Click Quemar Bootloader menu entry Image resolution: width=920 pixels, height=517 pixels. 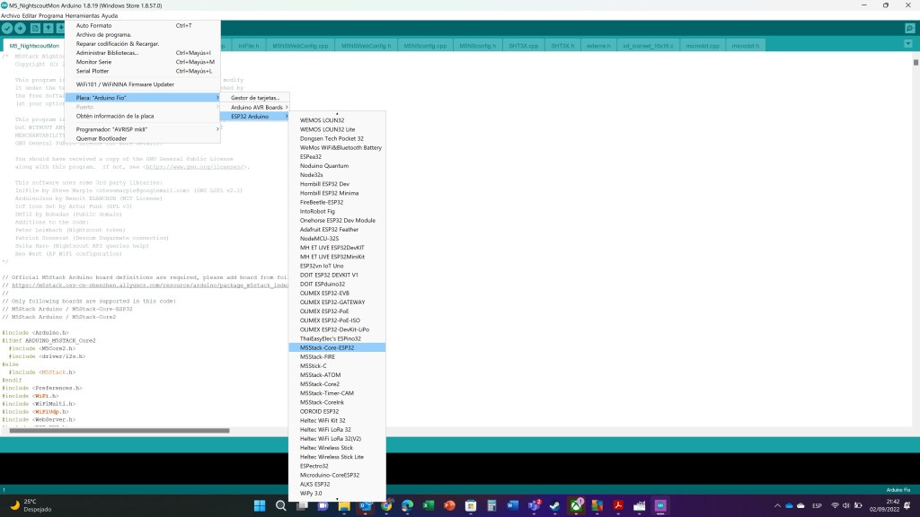pyautogui.click(x=102, y=138)
